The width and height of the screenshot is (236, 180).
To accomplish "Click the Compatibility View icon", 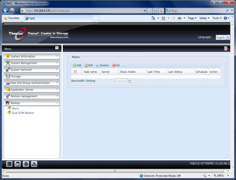I will click(150, 11).
